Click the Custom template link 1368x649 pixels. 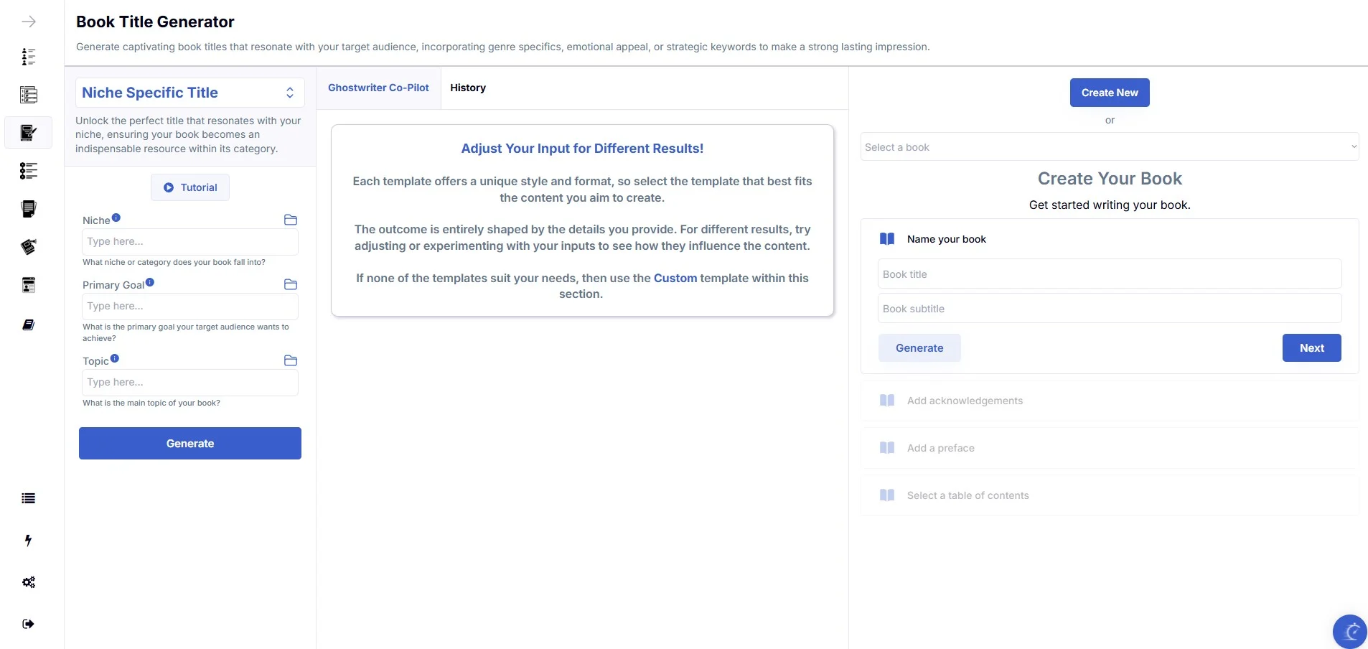(x=675, y=278)
